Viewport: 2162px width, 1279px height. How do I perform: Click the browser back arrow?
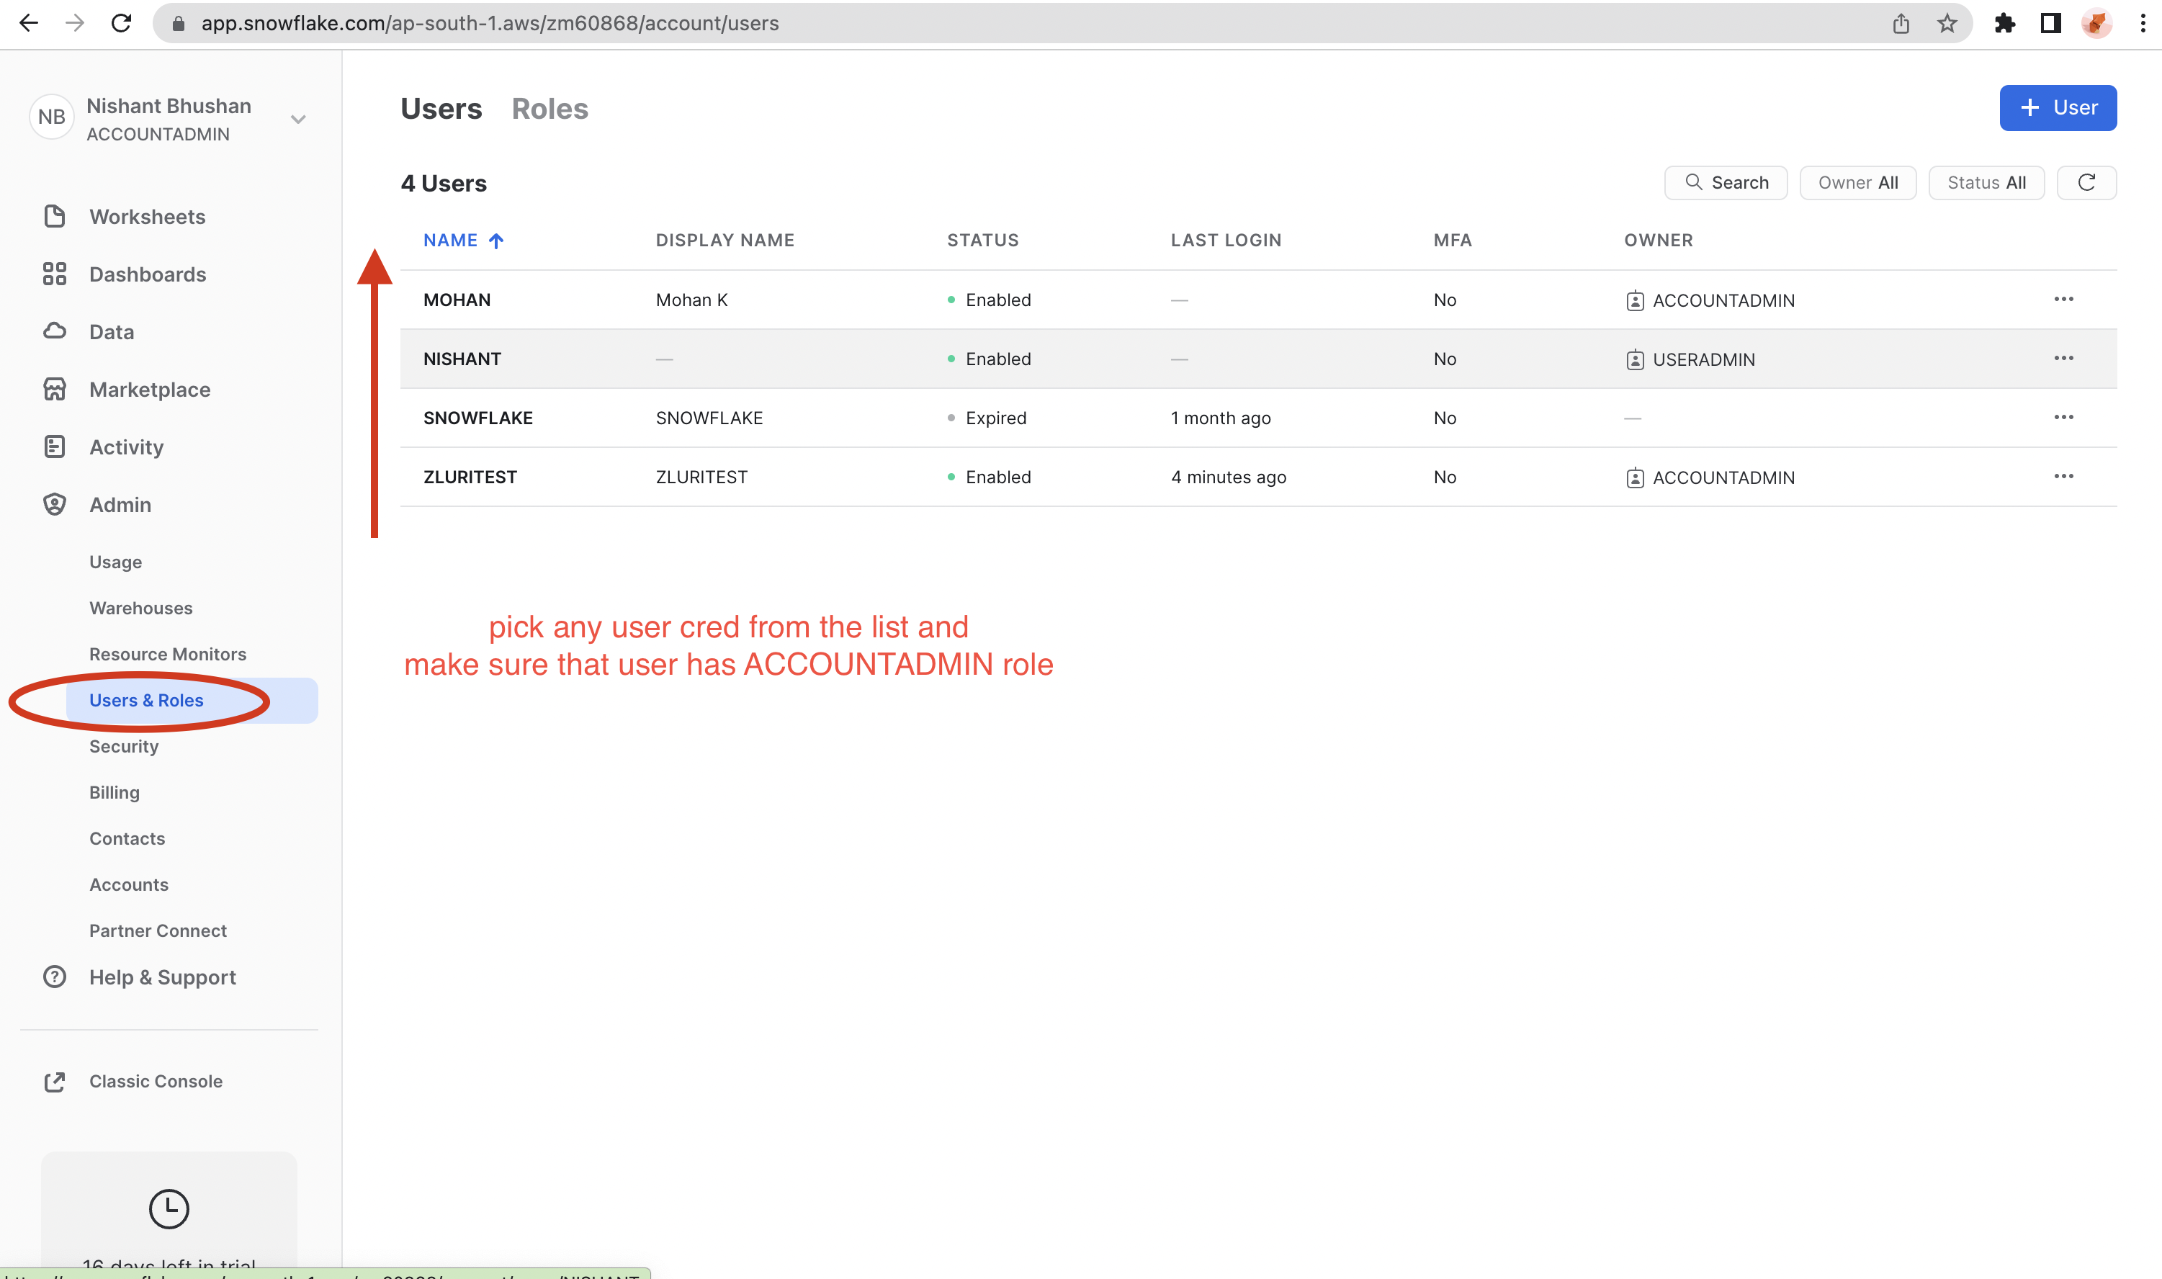pos(30,23)
